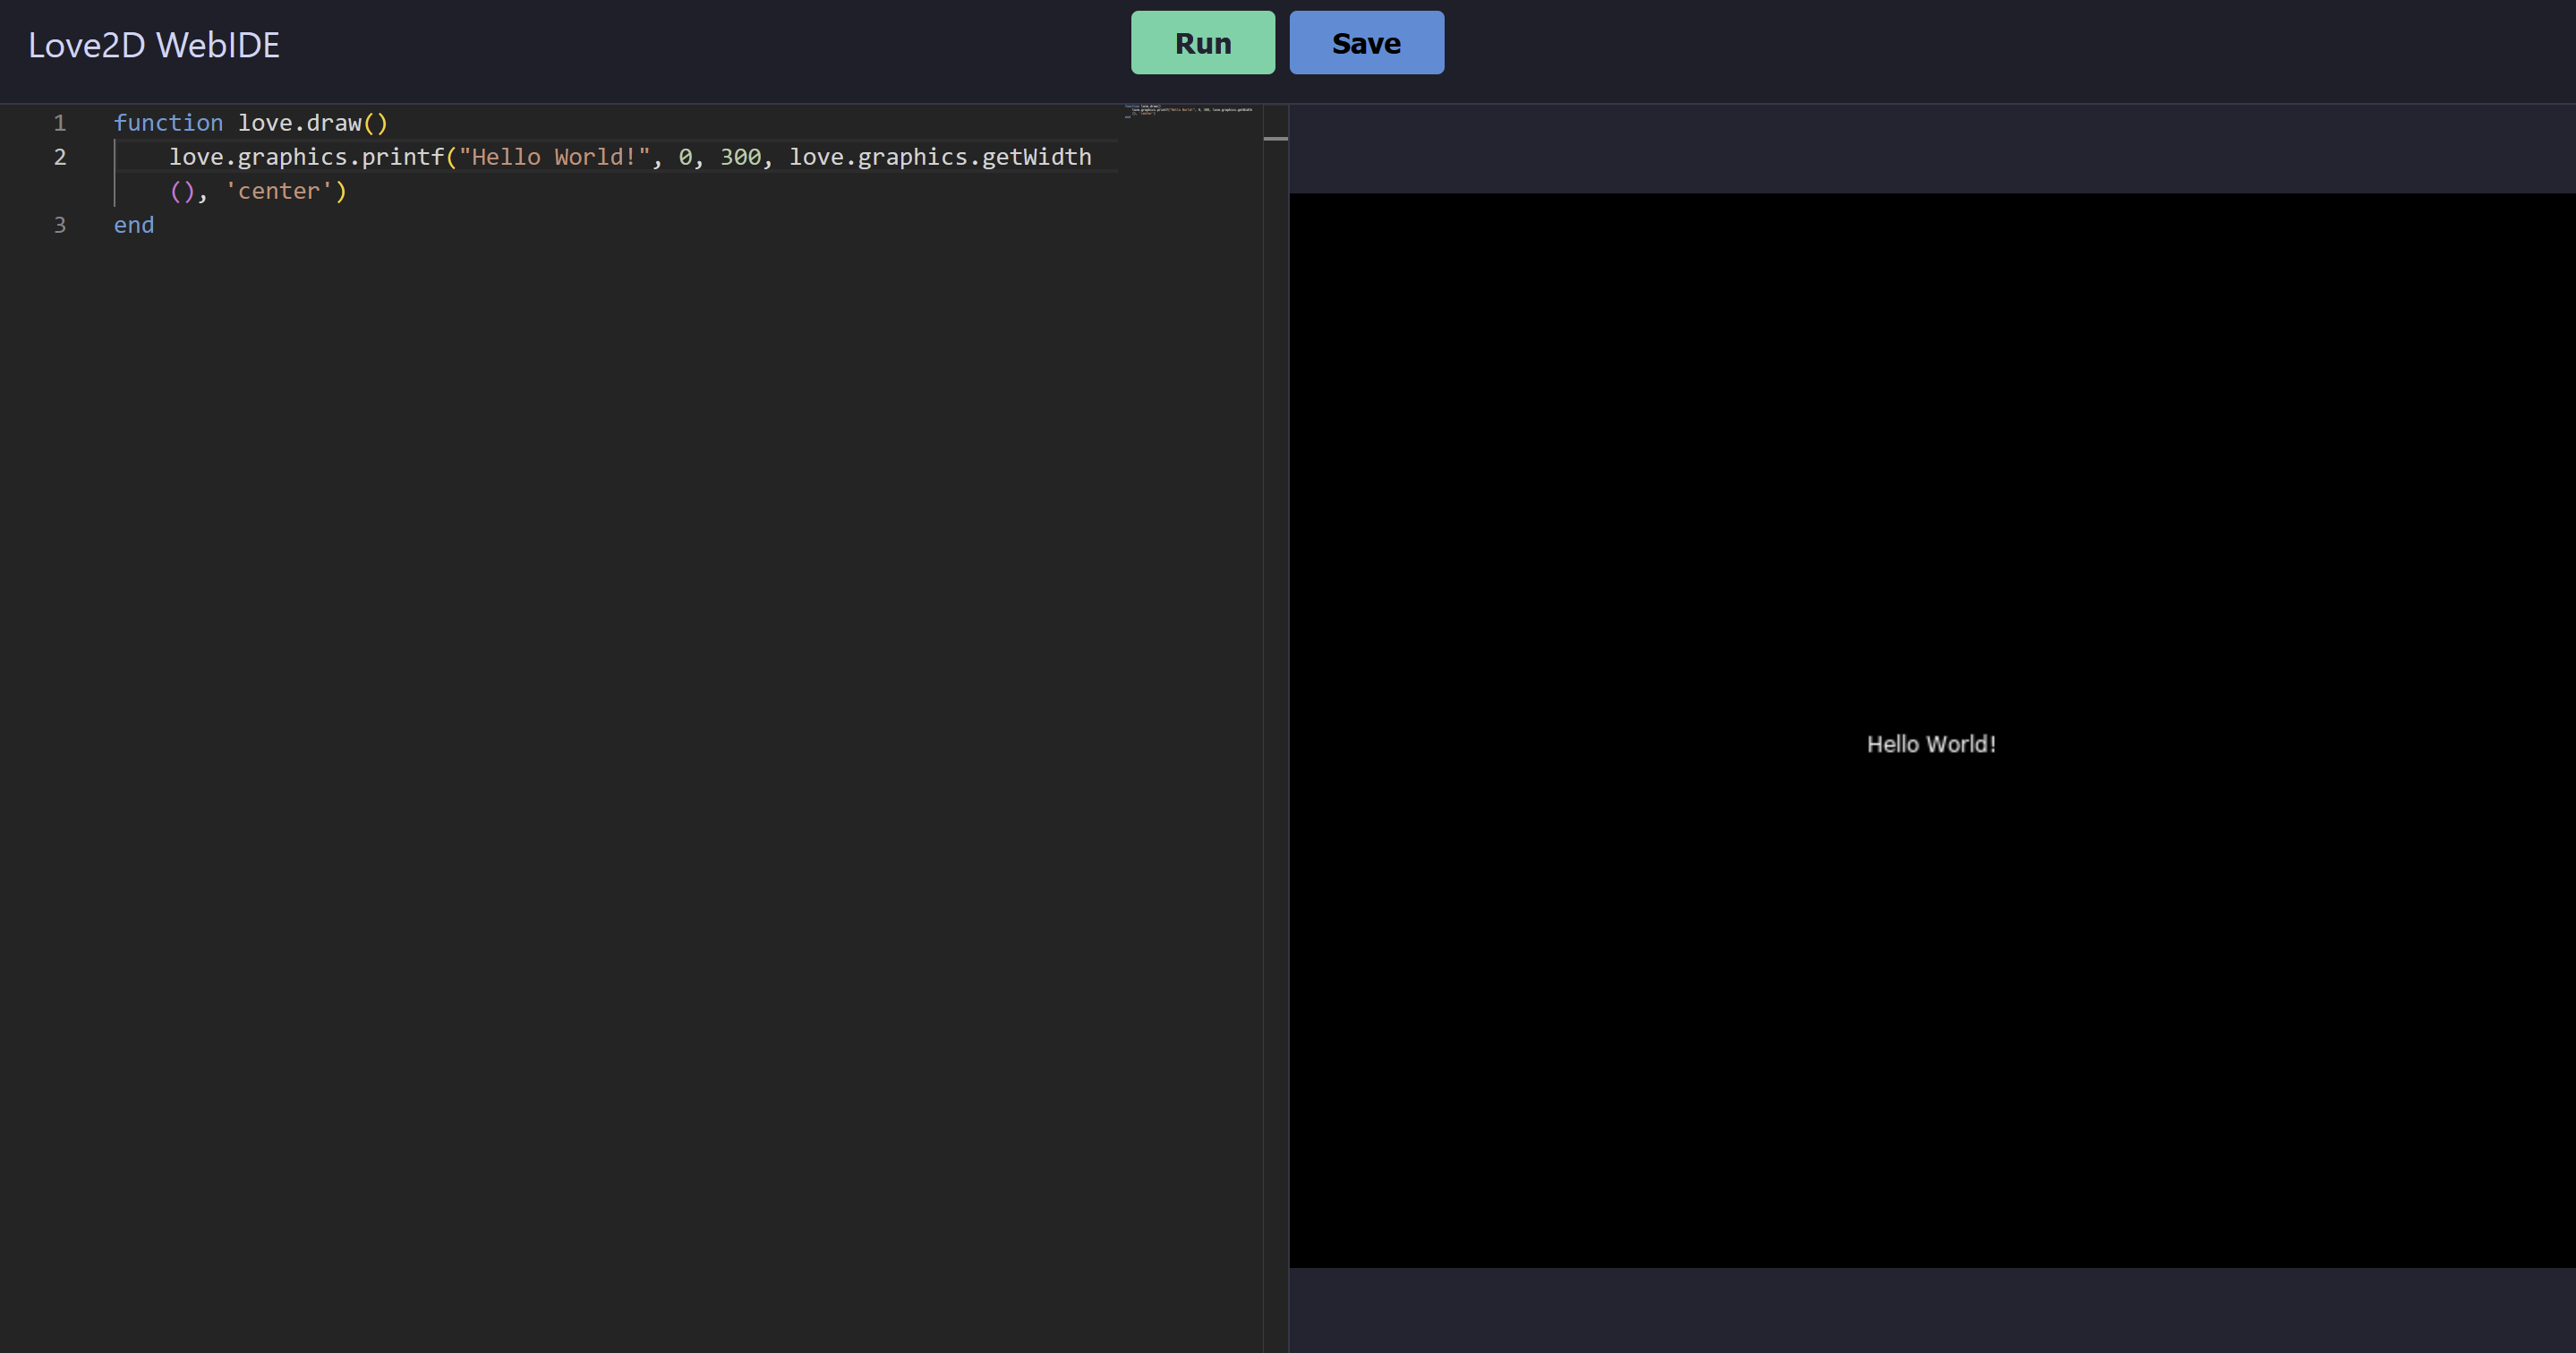Place cursor on love.graphics.printf call
Image resolution: width=2576 pixels, height=1353 pixels.
(306, 157)
